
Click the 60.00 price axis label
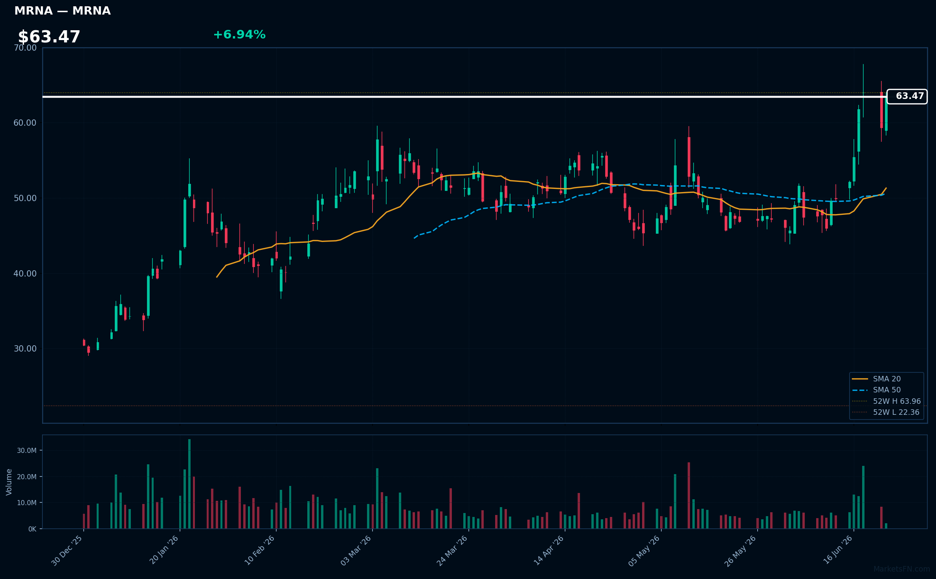click(25, 123)
